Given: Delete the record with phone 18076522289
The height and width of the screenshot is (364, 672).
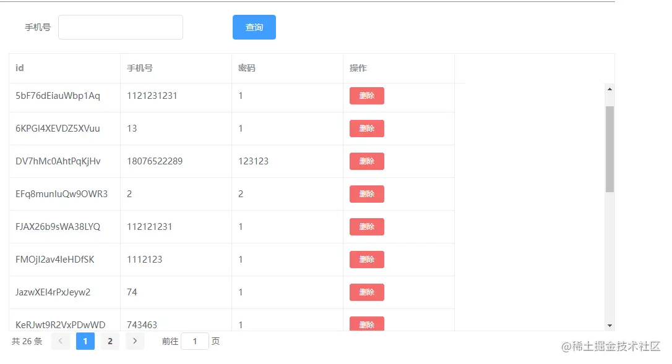Looking at the screenshot, I should pos(366,161).
